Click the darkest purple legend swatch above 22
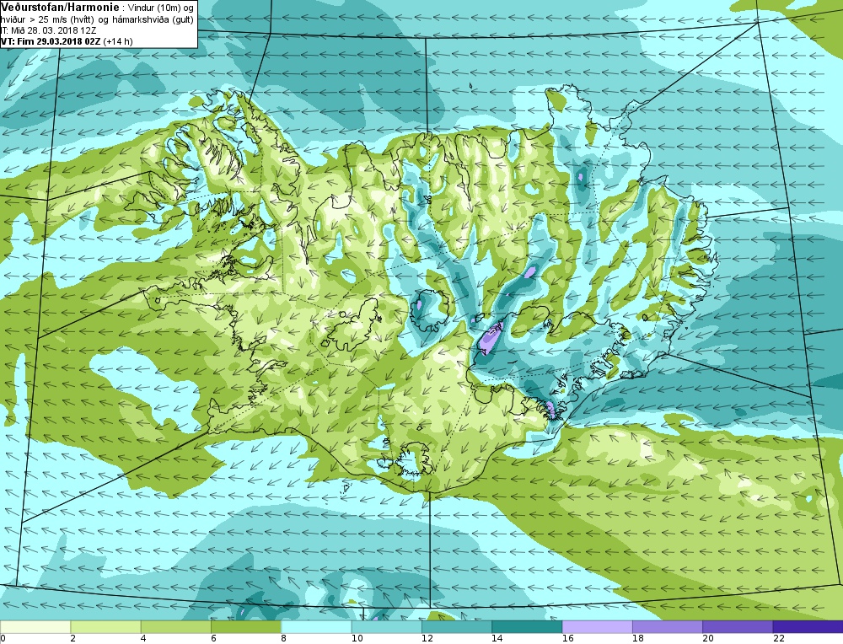The height and width of the screenshot is (644, 843). pyautogui.click(x=808, y=627)
